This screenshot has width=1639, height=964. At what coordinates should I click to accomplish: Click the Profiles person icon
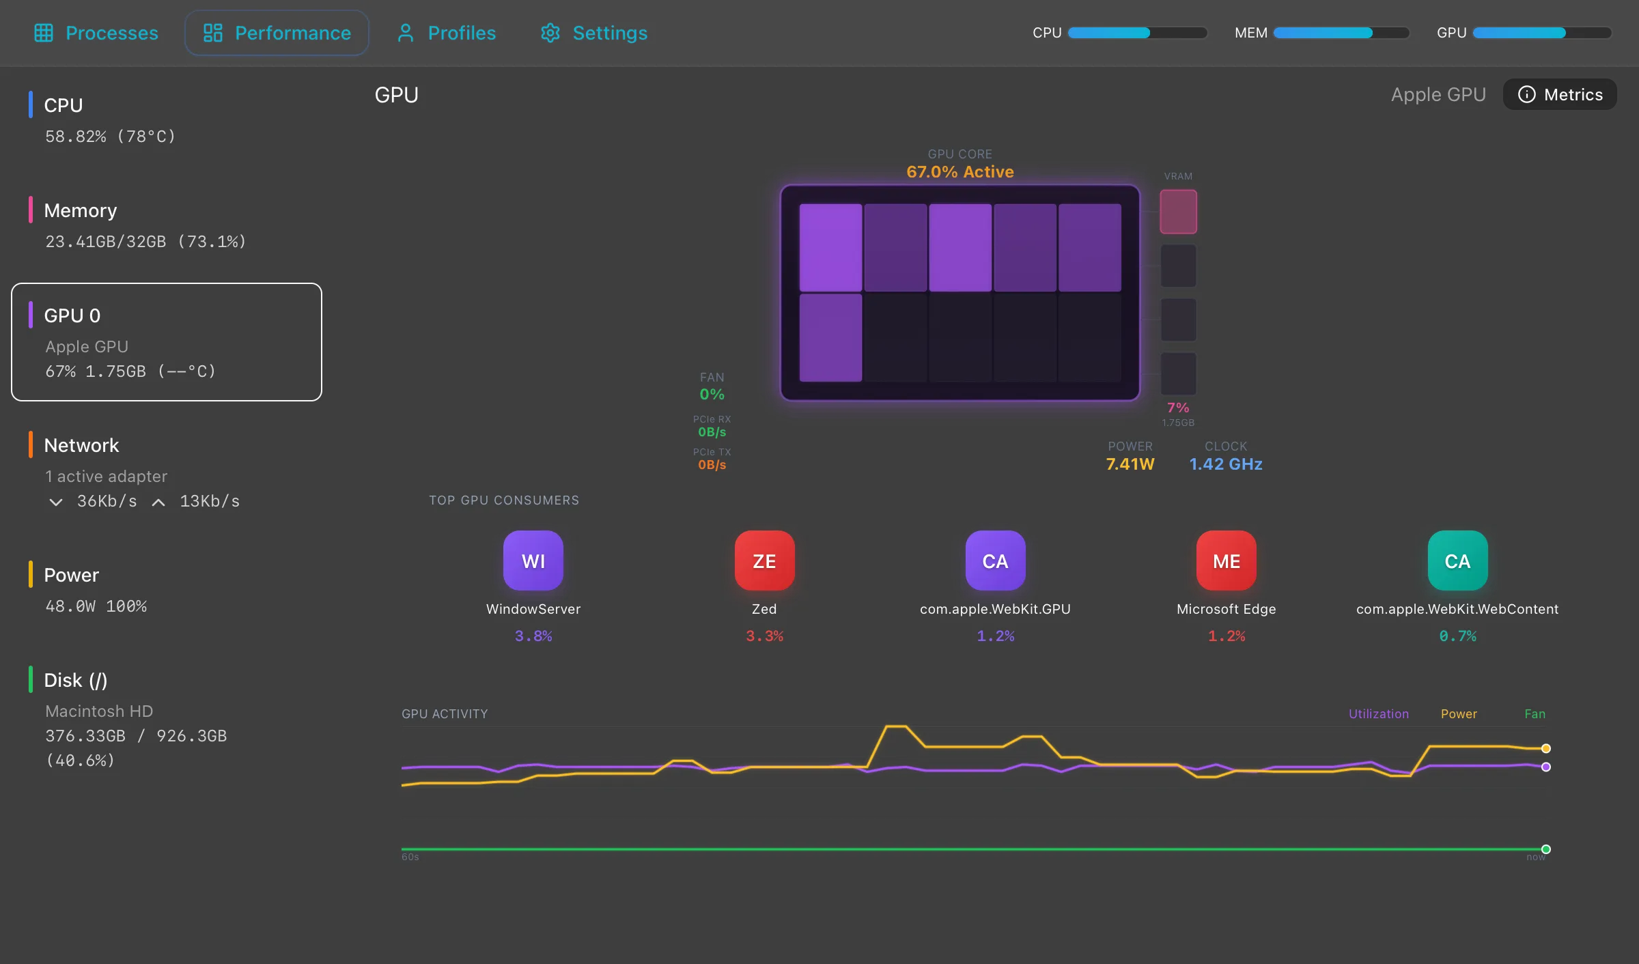pos(405,32)
